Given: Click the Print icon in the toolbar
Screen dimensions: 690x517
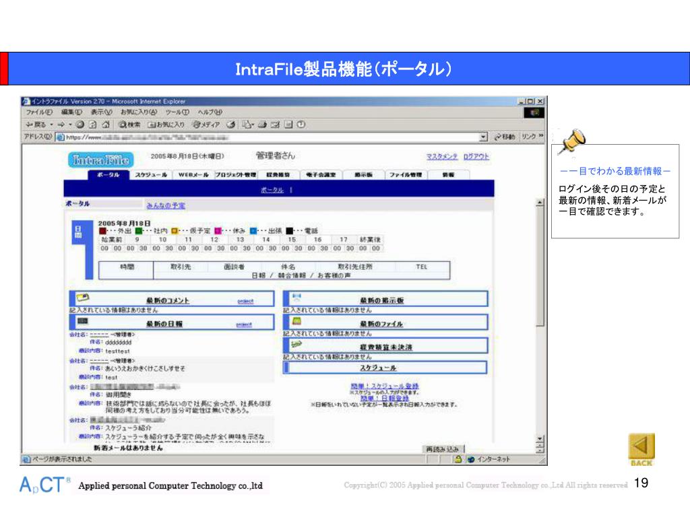Looking at the screenshot, I should click(x=263, y=125).
